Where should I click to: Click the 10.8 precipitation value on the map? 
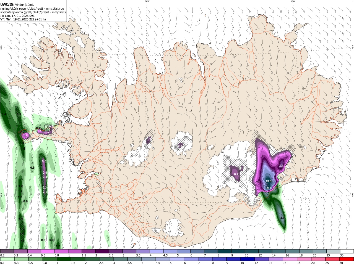(x=268, y=181)
